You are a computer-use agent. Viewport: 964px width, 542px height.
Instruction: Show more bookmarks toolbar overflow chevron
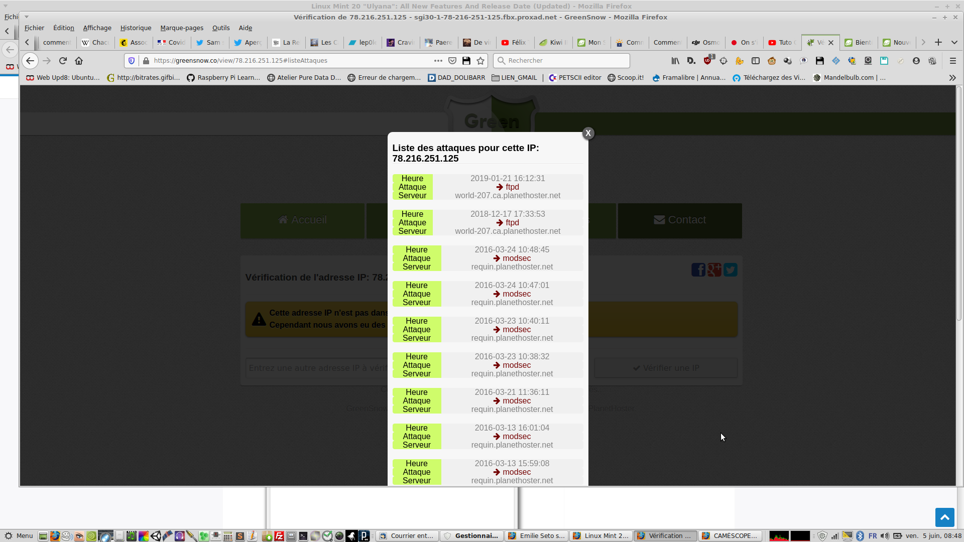pyautogui.click(x=952, y=78)
